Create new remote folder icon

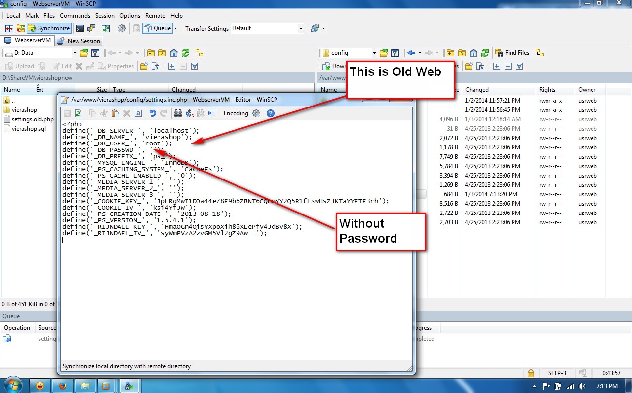(469, 66)
